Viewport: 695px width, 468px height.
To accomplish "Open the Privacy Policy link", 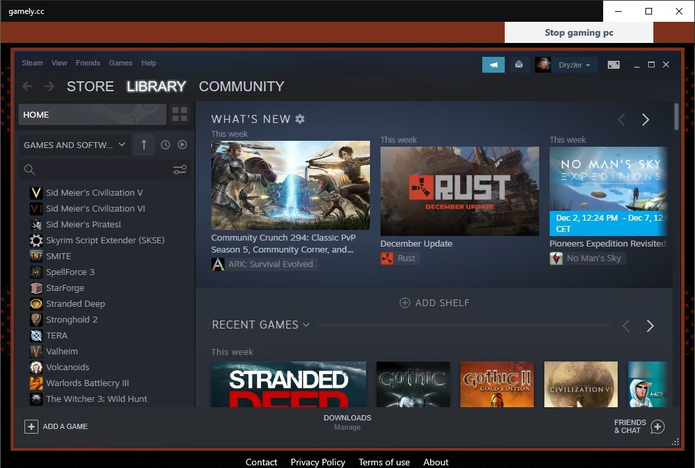I will click(x=318, y=462).
